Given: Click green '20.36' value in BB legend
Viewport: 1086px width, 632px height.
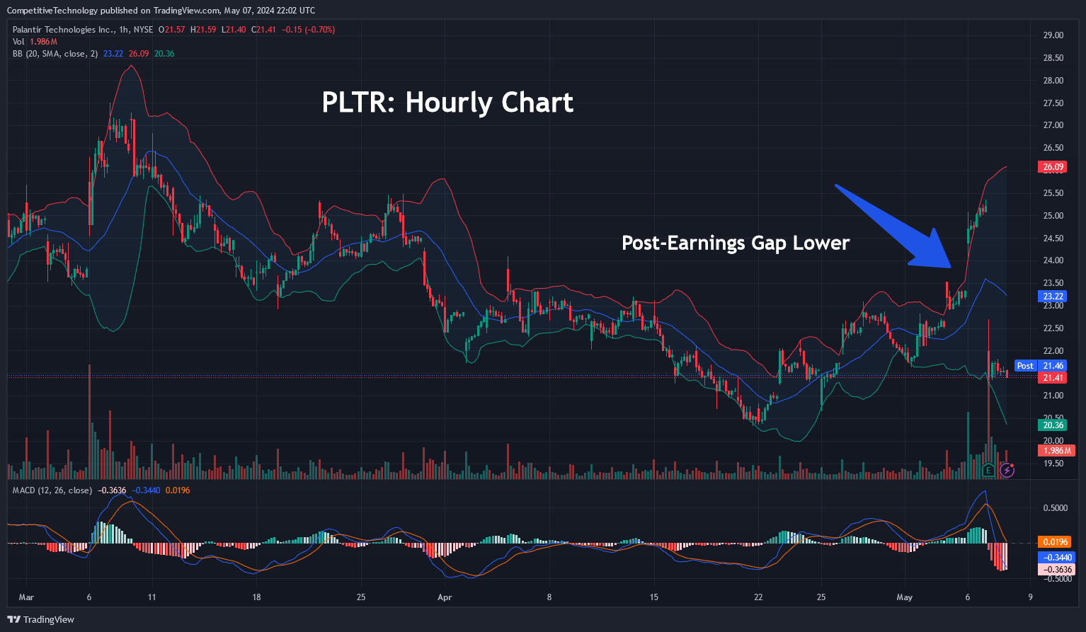Looking at the screenshot, I should pos(164,54).
